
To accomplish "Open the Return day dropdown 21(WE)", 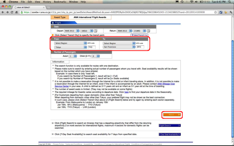I will coord(139,31).
